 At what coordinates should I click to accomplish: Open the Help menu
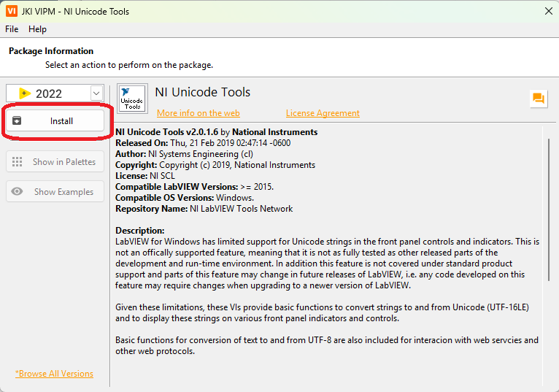pyautogui.click(x=37, y=29)
